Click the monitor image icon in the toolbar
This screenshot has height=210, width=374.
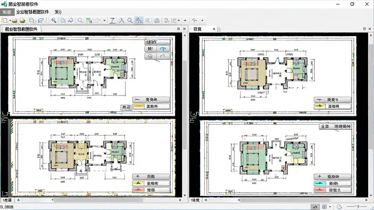point(89,20)
